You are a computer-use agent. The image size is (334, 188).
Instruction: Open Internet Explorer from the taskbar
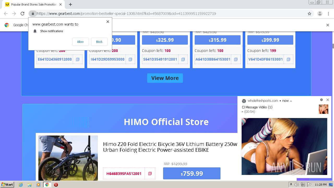click(21, 185)
